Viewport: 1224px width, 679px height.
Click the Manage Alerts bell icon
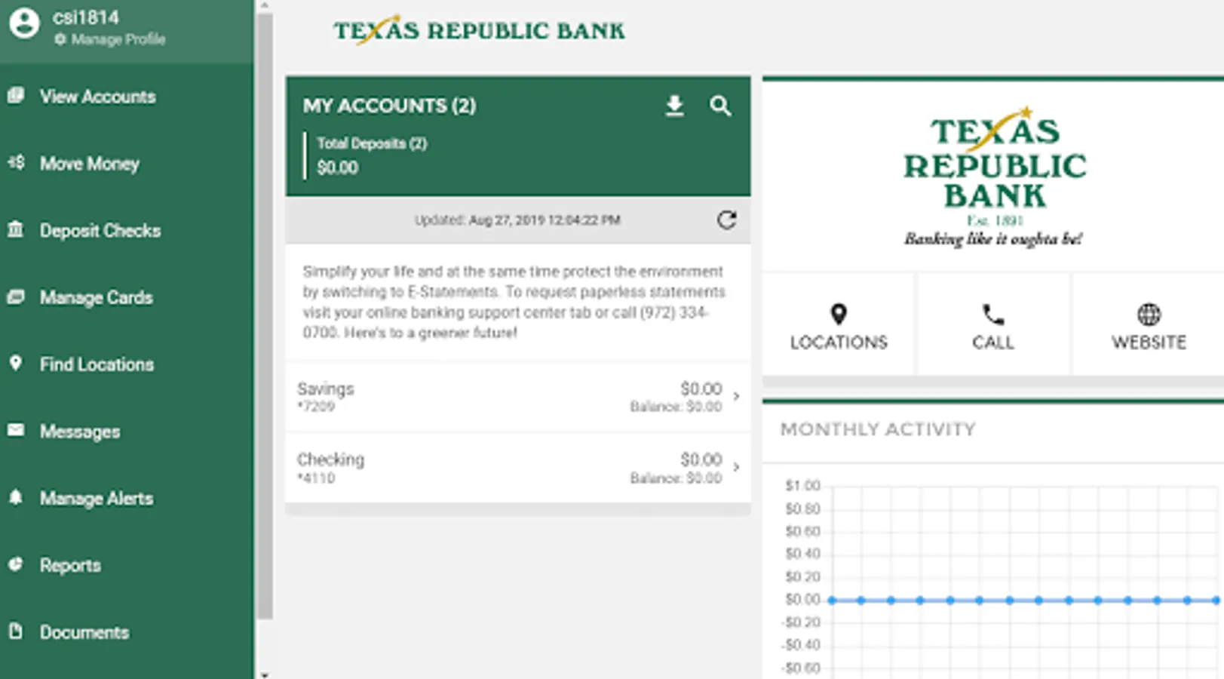(x=16, y=497)
